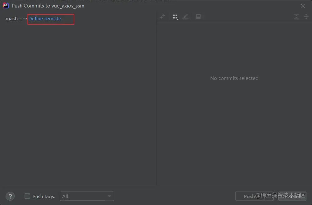Click the IntelliJ IDEA logo in the title bar

click(x=6, y=6)
